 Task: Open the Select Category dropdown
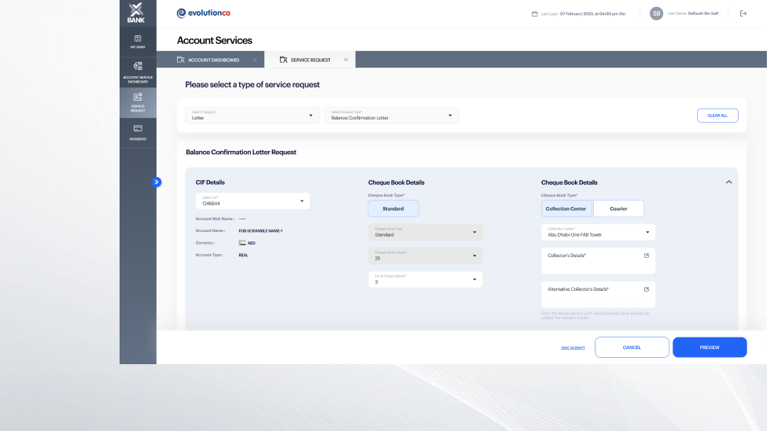(252, 116)
